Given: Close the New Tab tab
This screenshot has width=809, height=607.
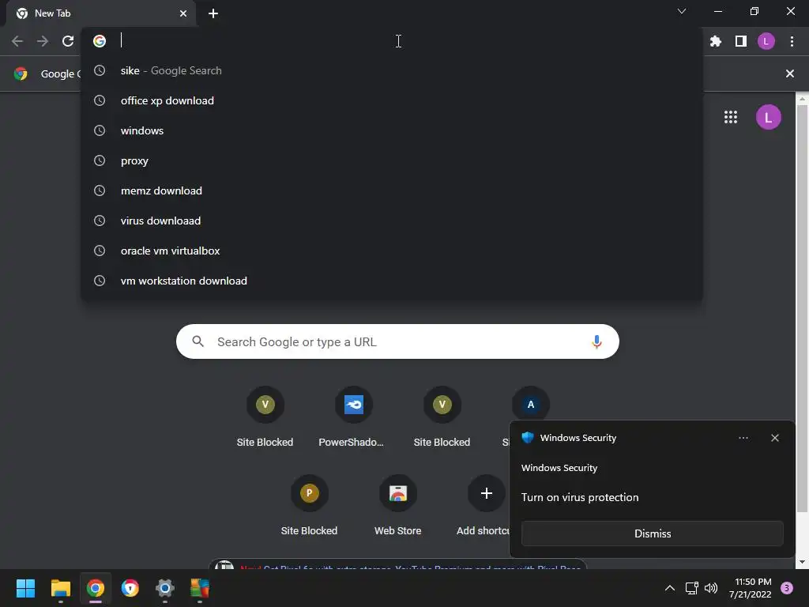Looking at the screenshot, I should tap(182, 13).
